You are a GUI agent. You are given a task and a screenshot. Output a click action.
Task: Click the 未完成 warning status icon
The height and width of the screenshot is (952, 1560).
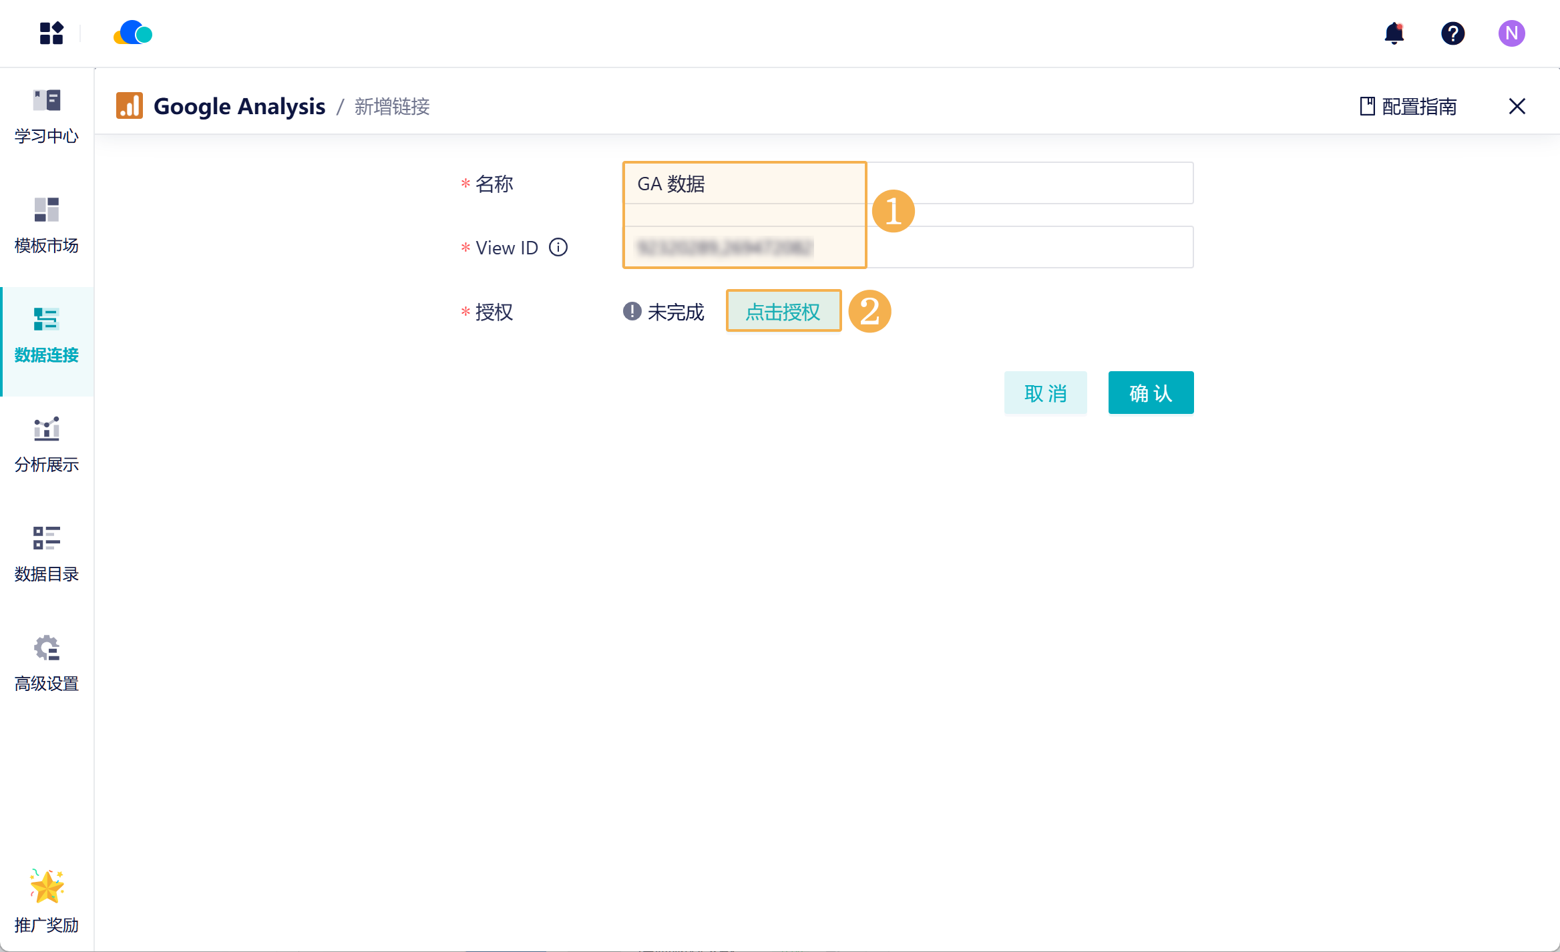pyautogui.click(x=632, y=311)
